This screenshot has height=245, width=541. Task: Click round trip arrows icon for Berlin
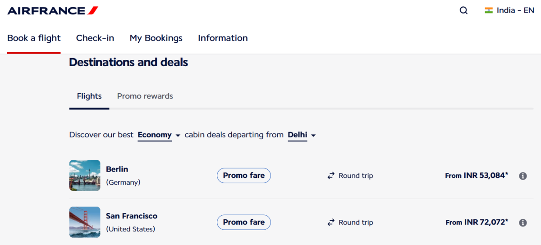tap(331, 176)
